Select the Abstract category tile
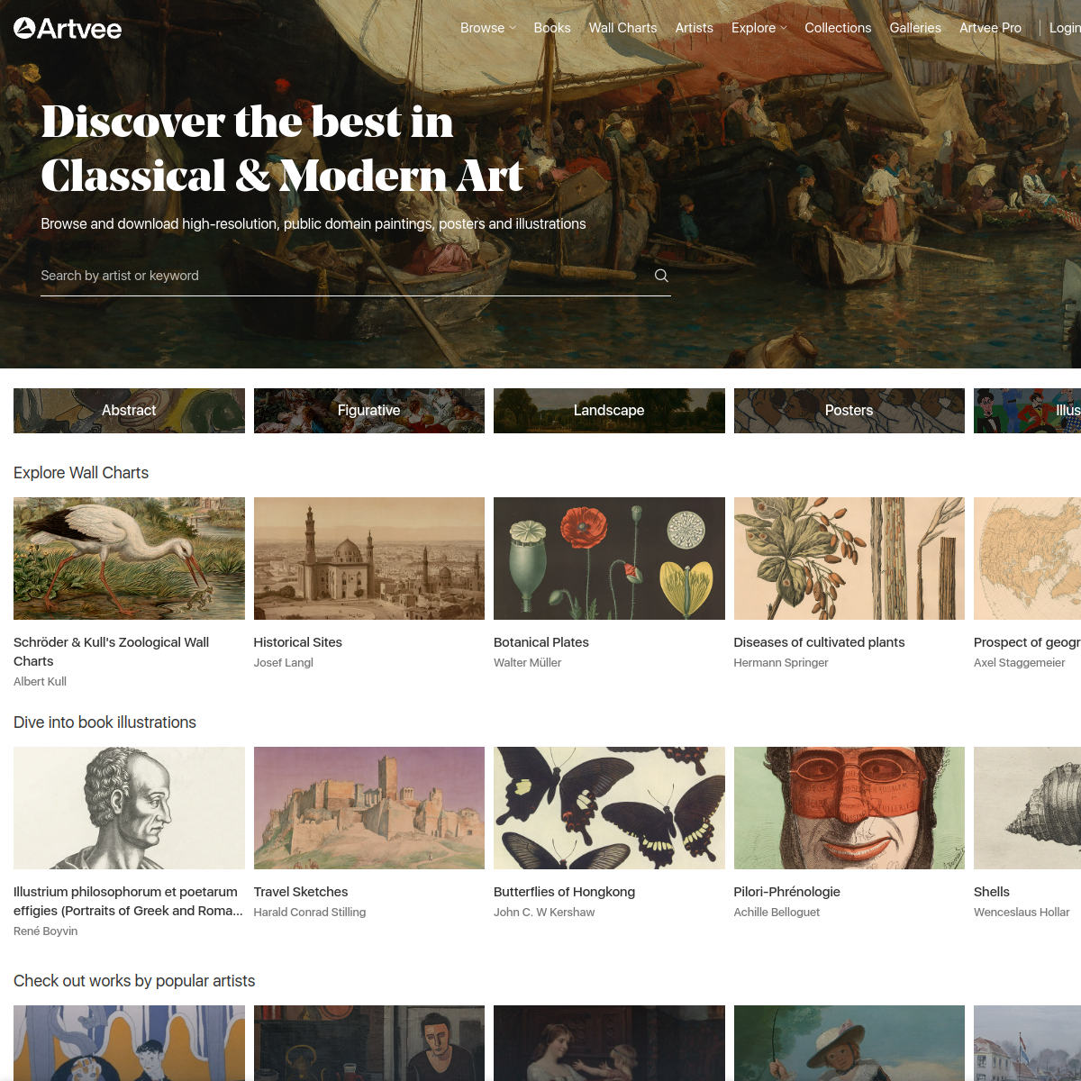1081x1081 pixels. tap(129, 411)
